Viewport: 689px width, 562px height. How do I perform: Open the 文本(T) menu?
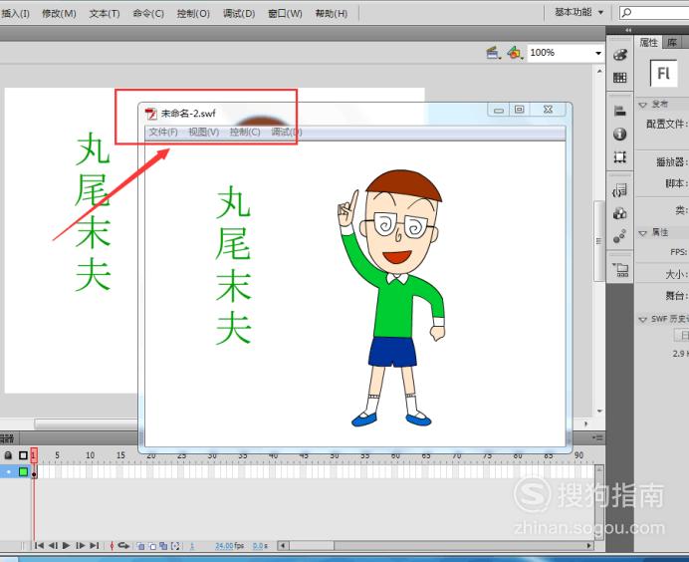click(x=105, y=13)
